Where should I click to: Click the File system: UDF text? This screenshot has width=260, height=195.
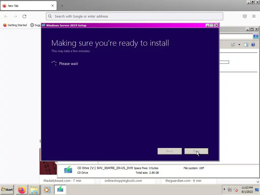(194, 168)
